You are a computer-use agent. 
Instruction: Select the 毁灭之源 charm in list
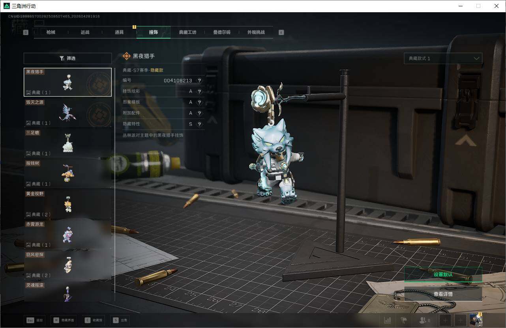coord(67,112)
